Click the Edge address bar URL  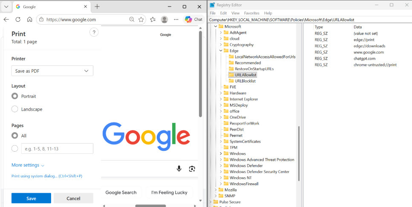(71, 20)
